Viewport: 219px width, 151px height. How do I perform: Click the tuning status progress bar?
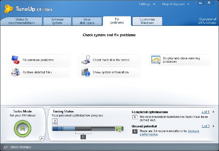click(88, 129)
